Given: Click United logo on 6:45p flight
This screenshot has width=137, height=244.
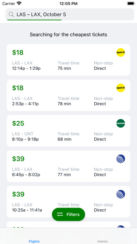Looking at the screenshot, I should point(121,159).
